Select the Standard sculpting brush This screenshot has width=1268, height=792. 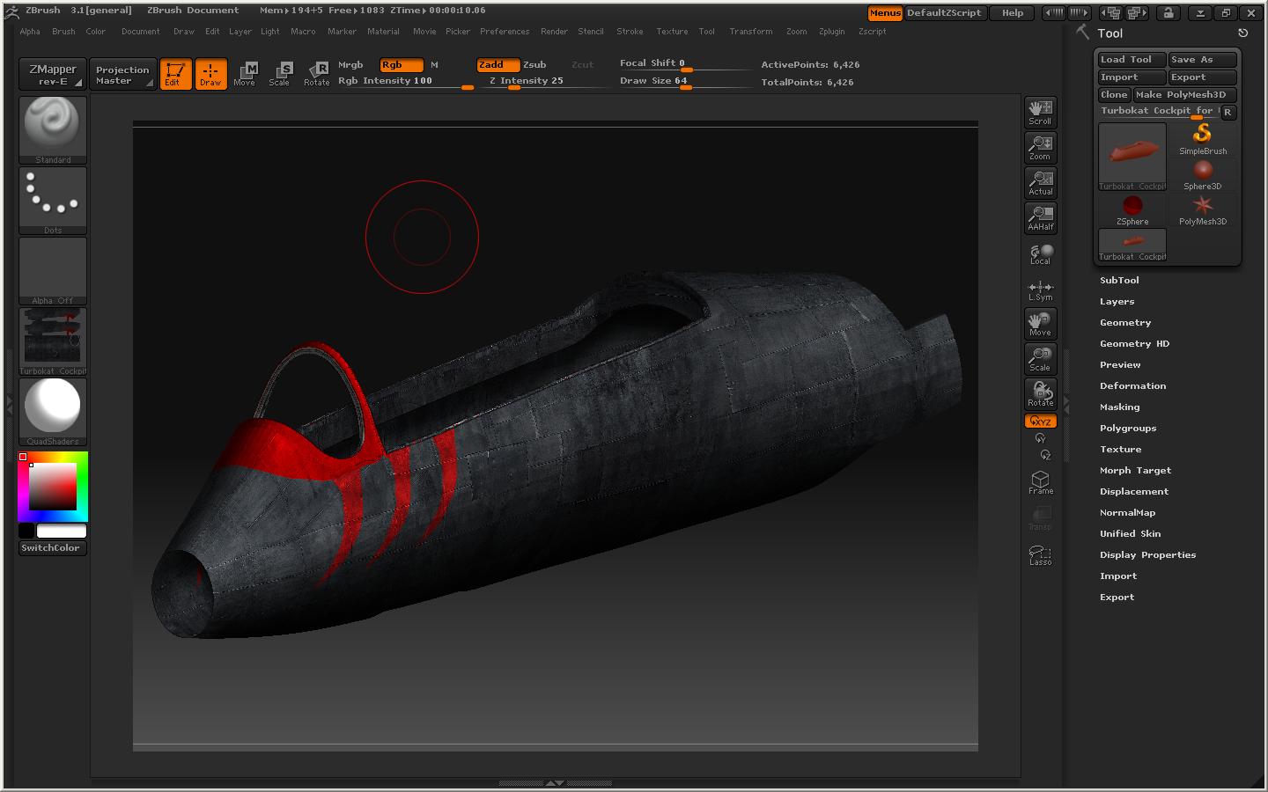[x=52, y=128]
